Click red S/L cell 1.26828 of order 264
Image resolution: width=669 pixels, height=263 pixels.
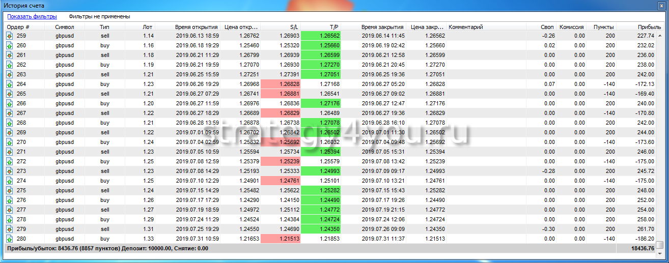point(281,84)
